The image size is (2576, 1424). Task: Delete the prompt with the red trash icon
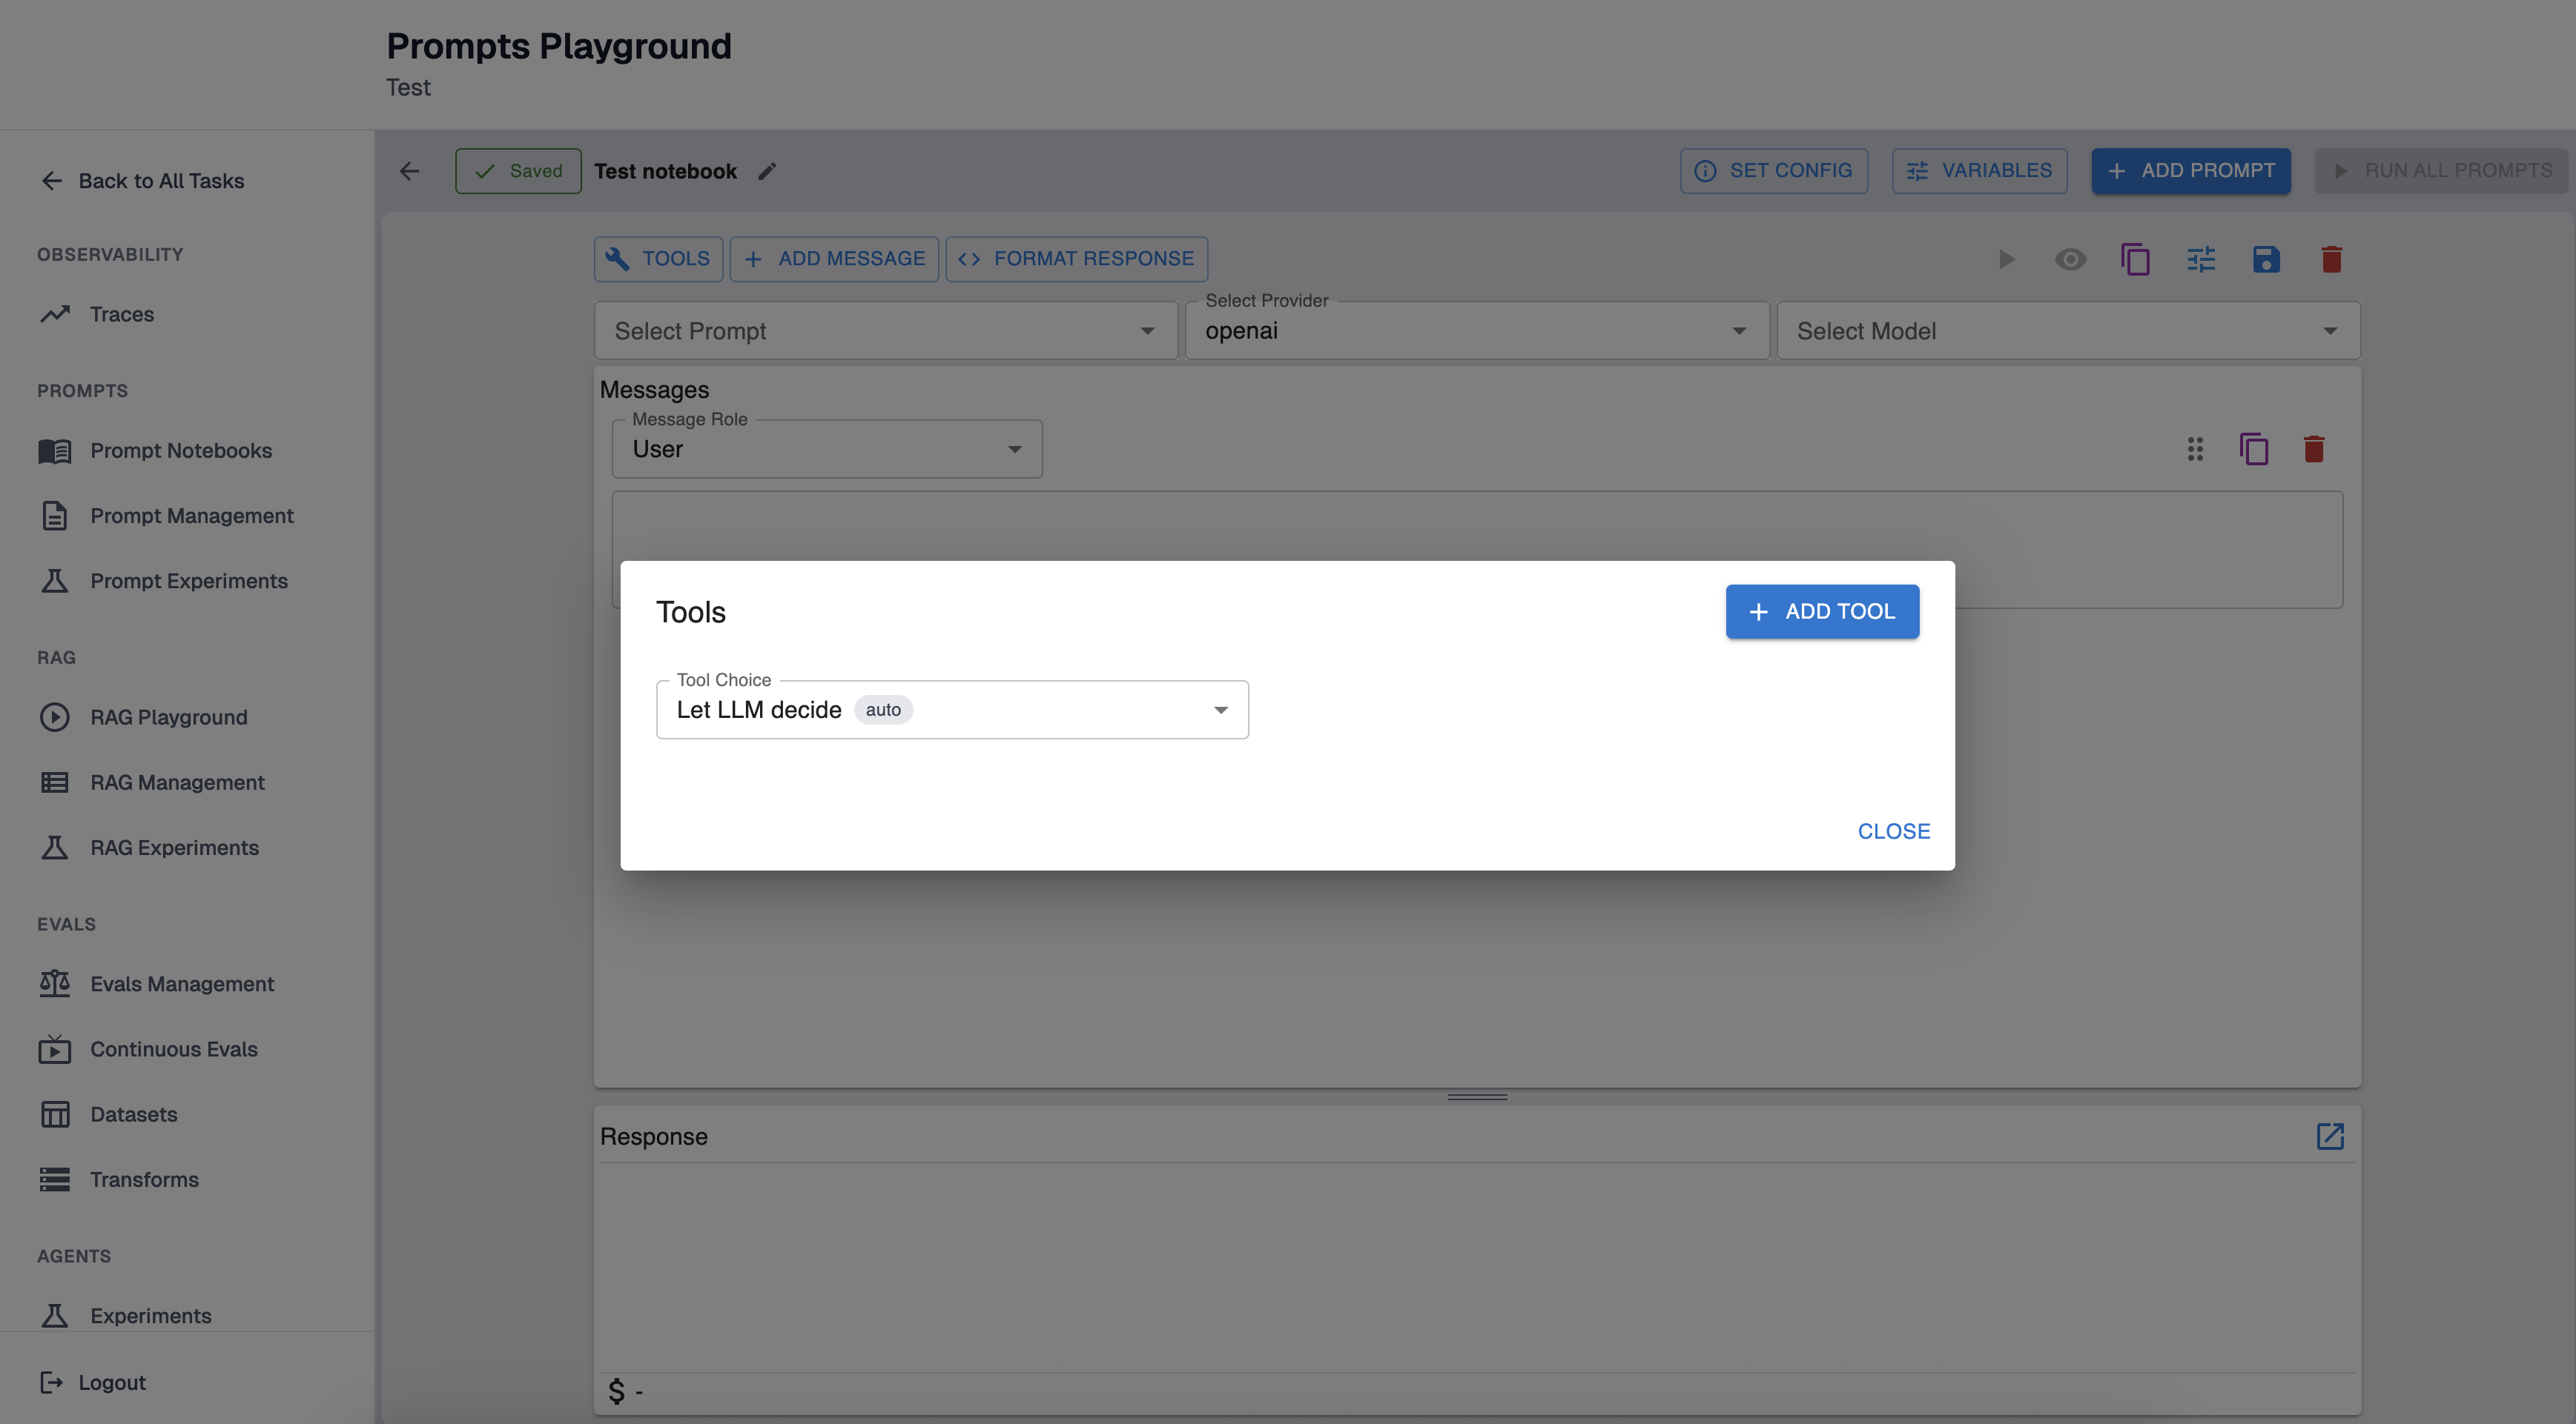(x=2331, y=260)
